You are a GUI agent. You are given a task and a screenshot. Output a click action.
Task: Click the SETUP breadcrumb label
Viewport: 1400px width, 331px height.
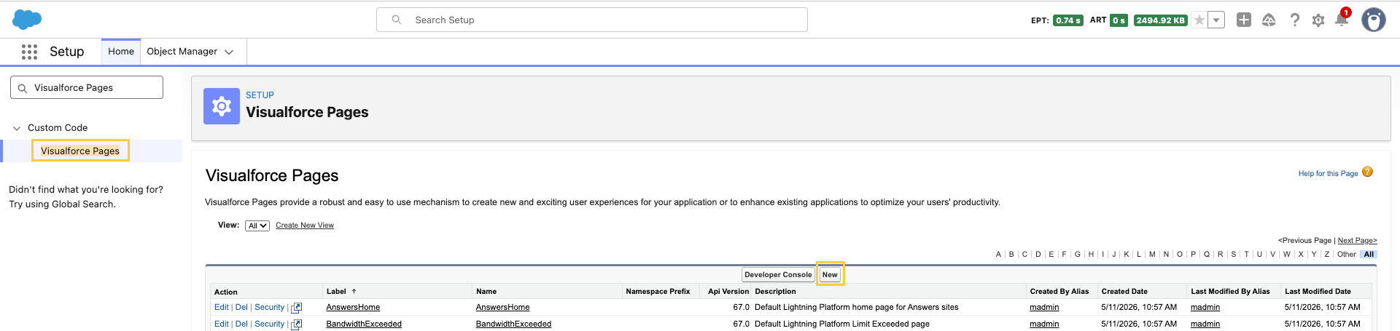coord(260,95)
